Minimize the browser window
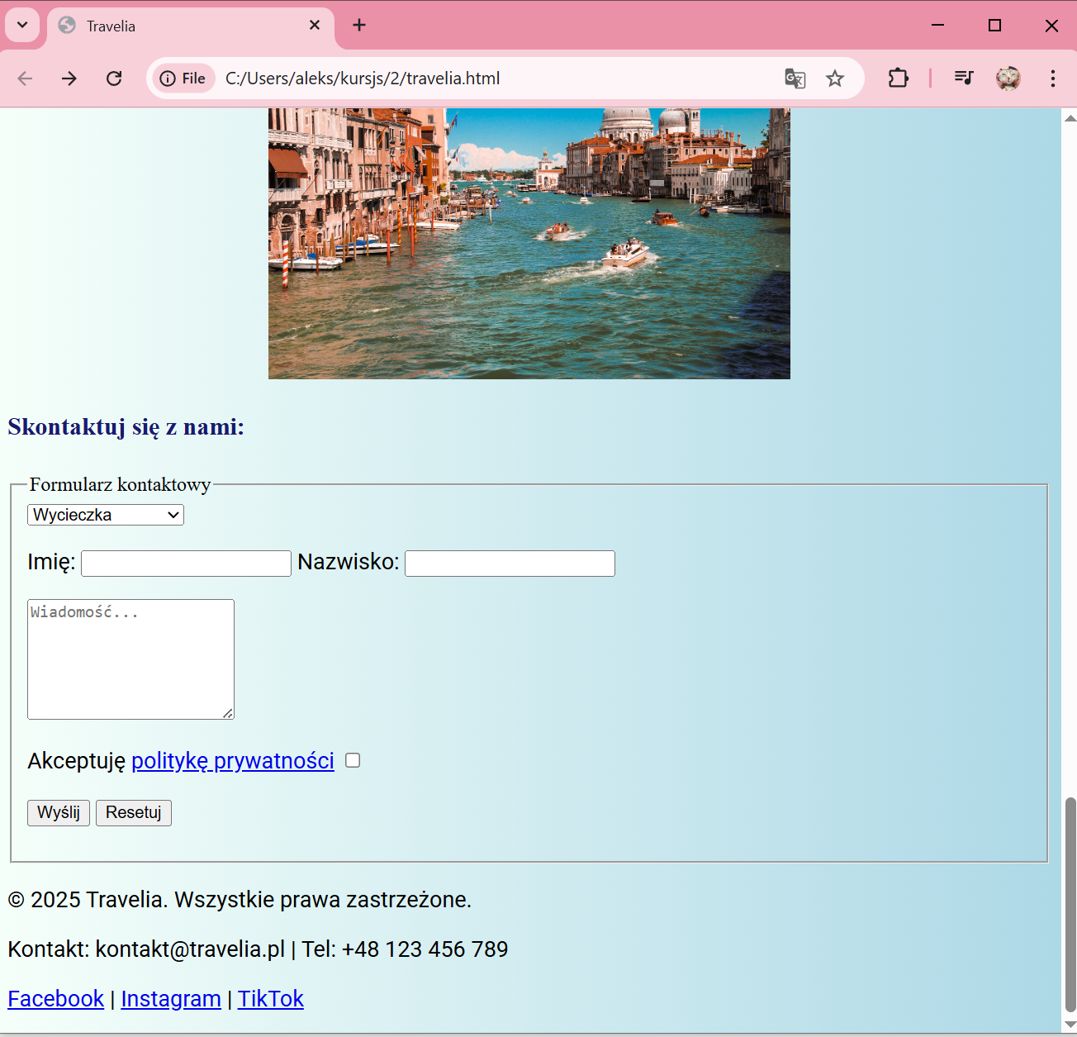The height and width of the screenshot is (1037, 1077). 937,26
